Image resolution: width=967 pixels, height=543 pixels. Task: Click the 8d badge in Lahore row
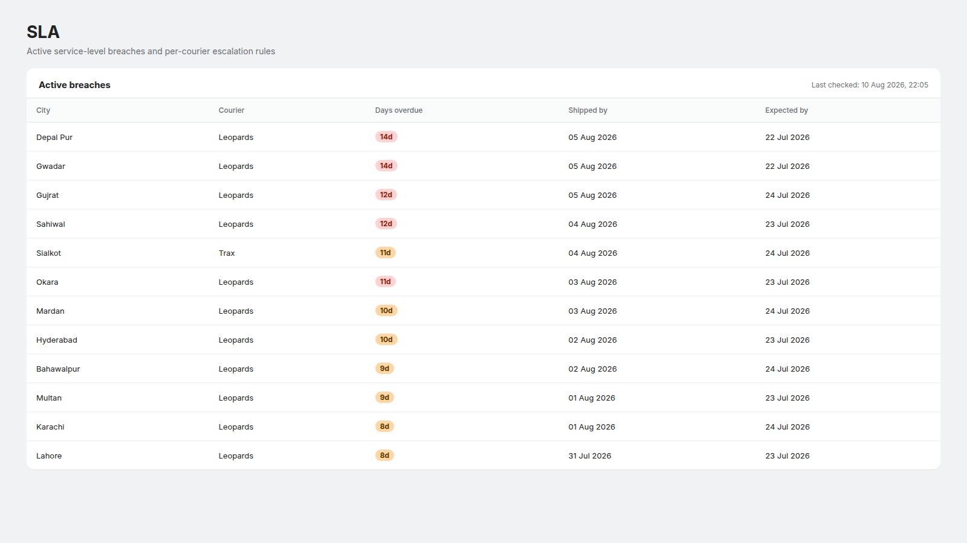(384, 456)
